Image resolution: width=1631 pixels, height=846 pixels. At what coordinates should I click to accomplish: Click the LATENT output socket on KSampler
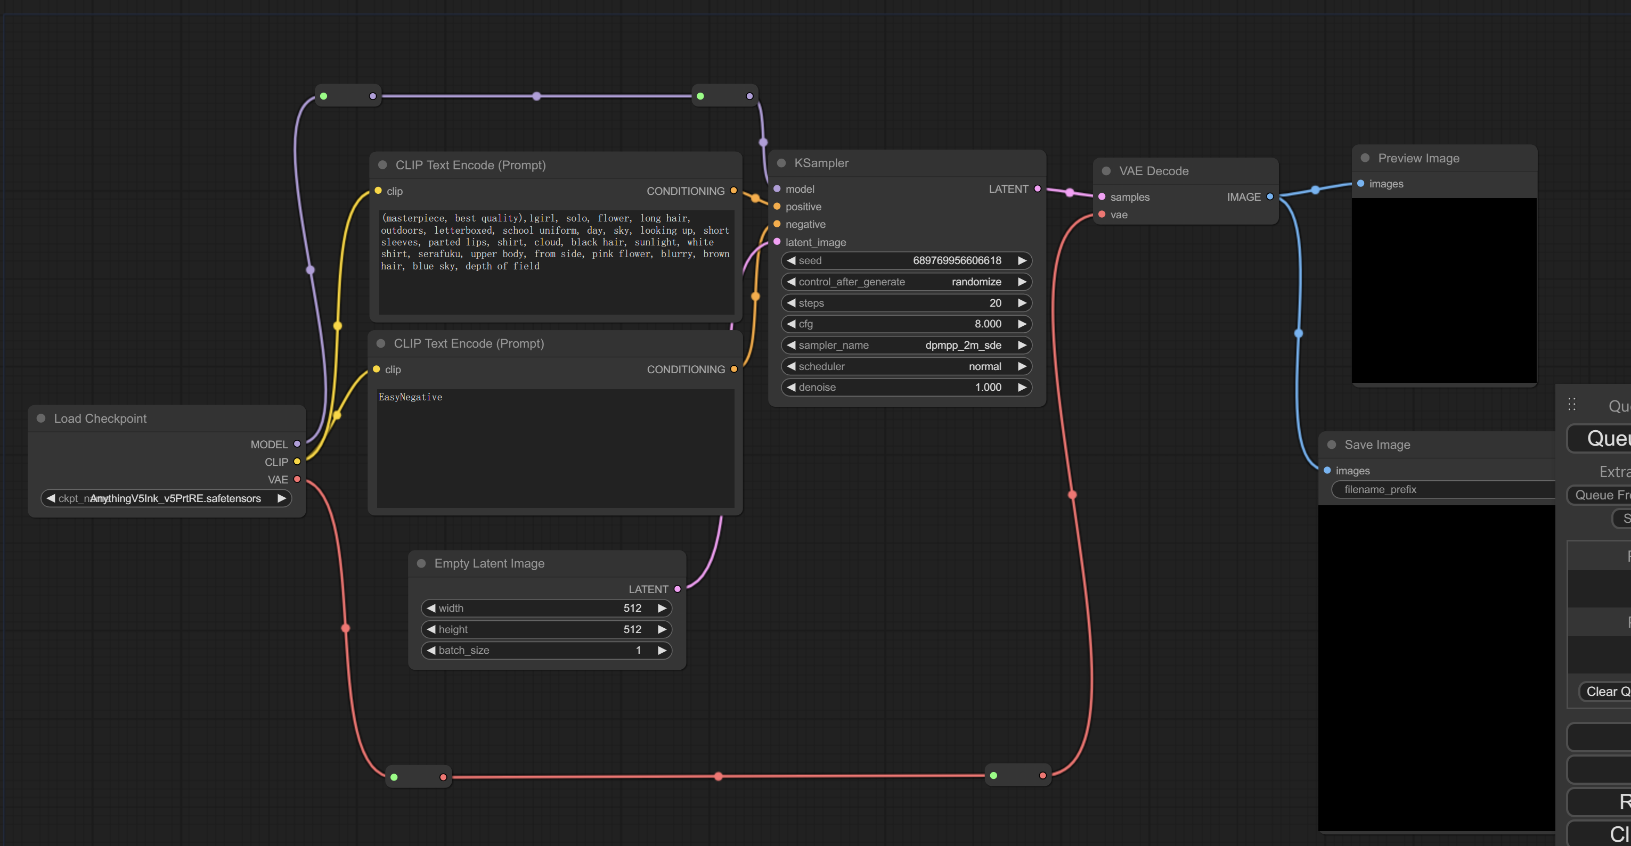point(1037,188)
